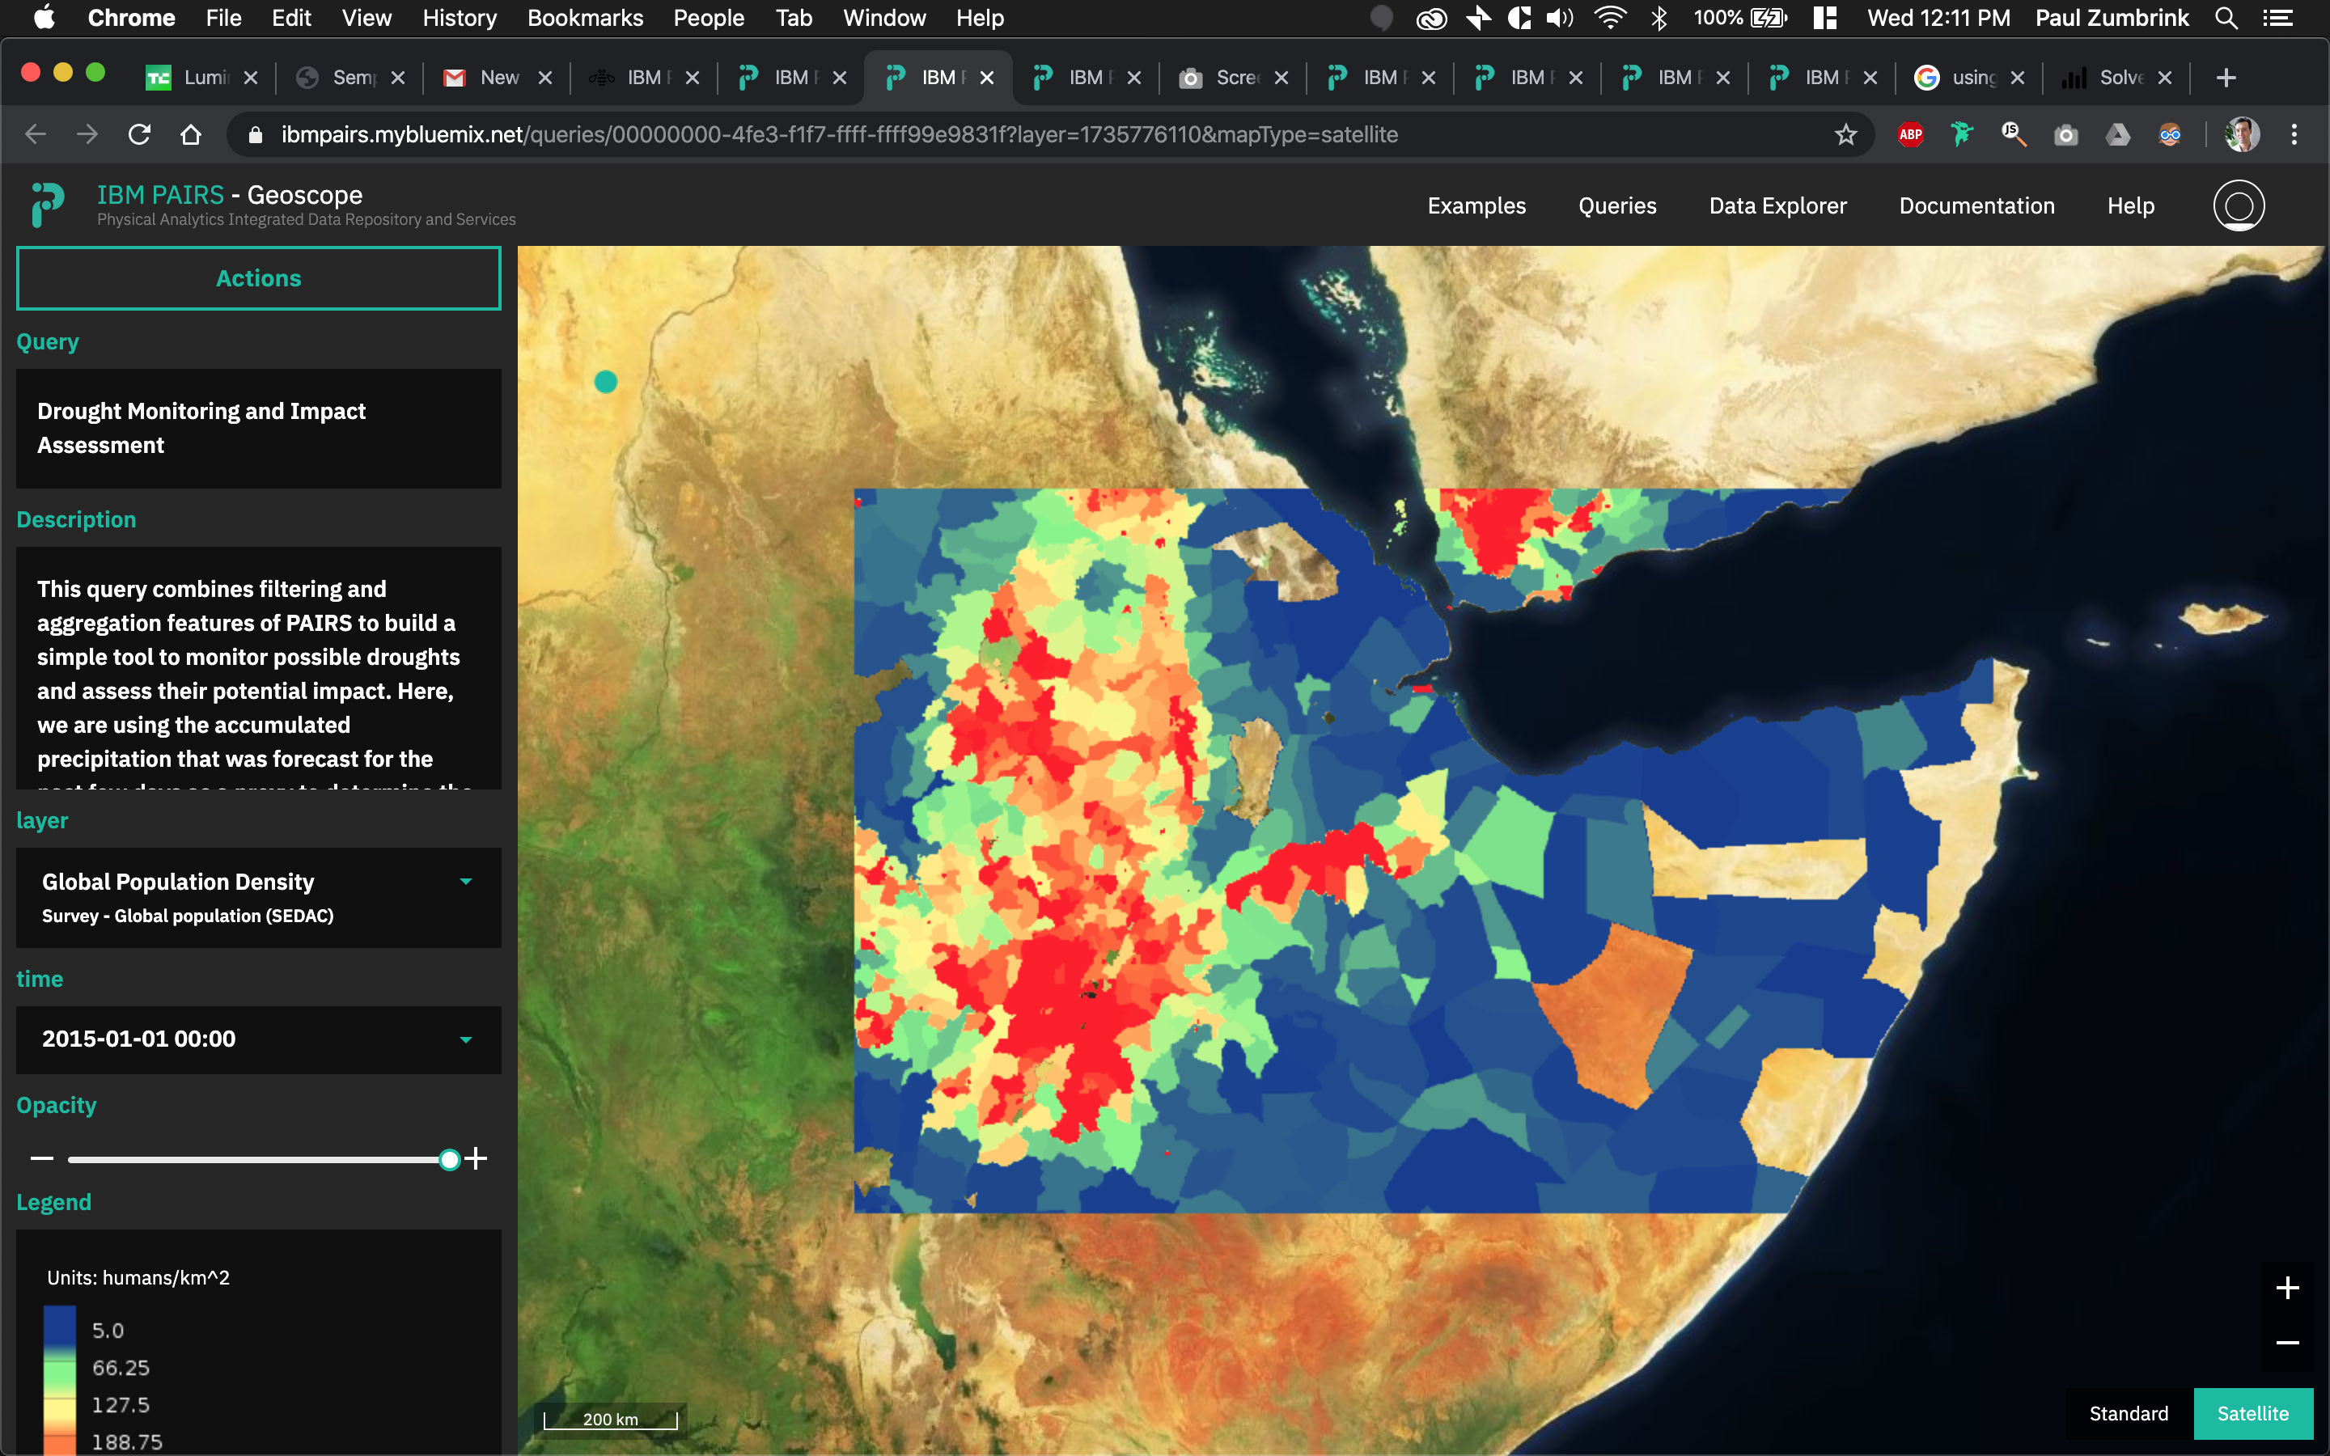Image resolution: width=2330 pixels, height=1456 pixels.
Task: Click the IBM PAIRS logo icon
Action: pyautogui.click(x=47, y=204)
